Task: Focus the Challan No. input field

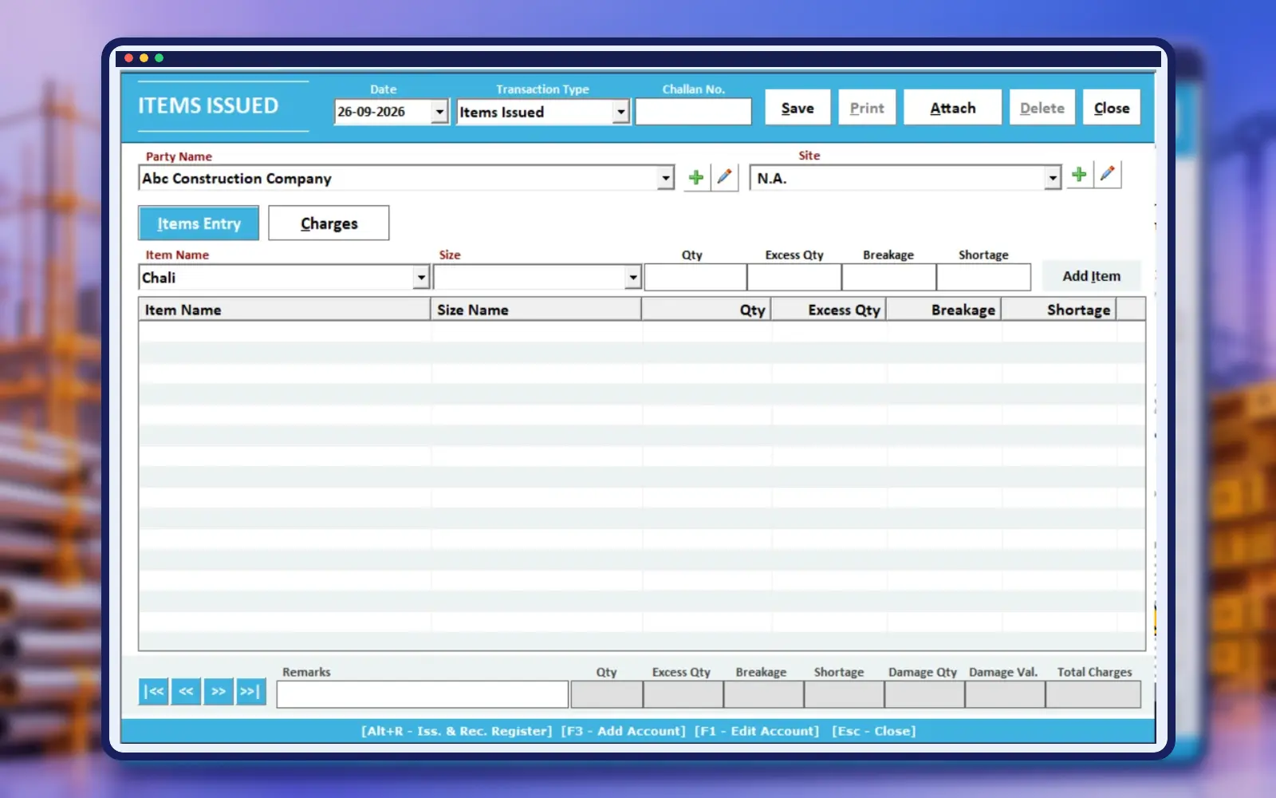Action: pos(693,112)
